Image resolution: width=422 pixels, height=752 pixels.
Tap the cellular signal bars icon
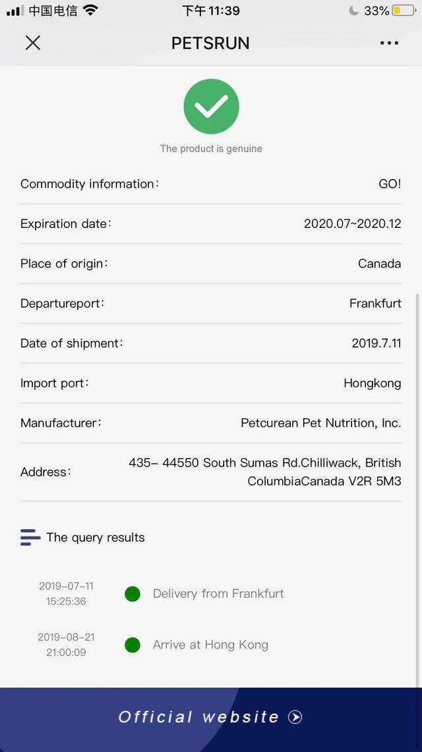pos(15,11)
